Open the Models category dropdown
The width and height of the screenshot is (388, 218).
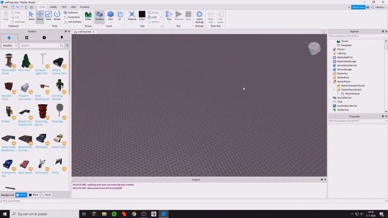(x=10, y=45)
